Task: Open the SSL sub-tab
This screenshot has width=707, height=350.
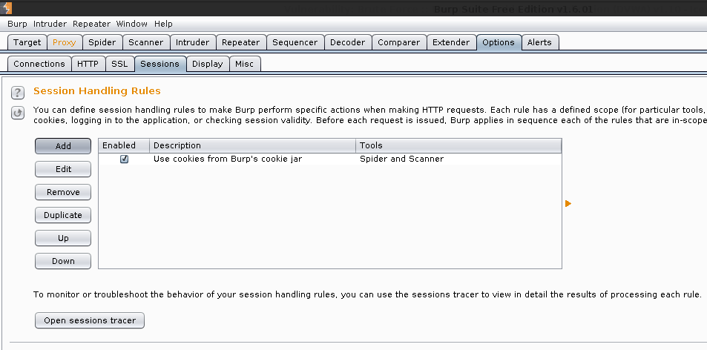Action: point(119,64)
